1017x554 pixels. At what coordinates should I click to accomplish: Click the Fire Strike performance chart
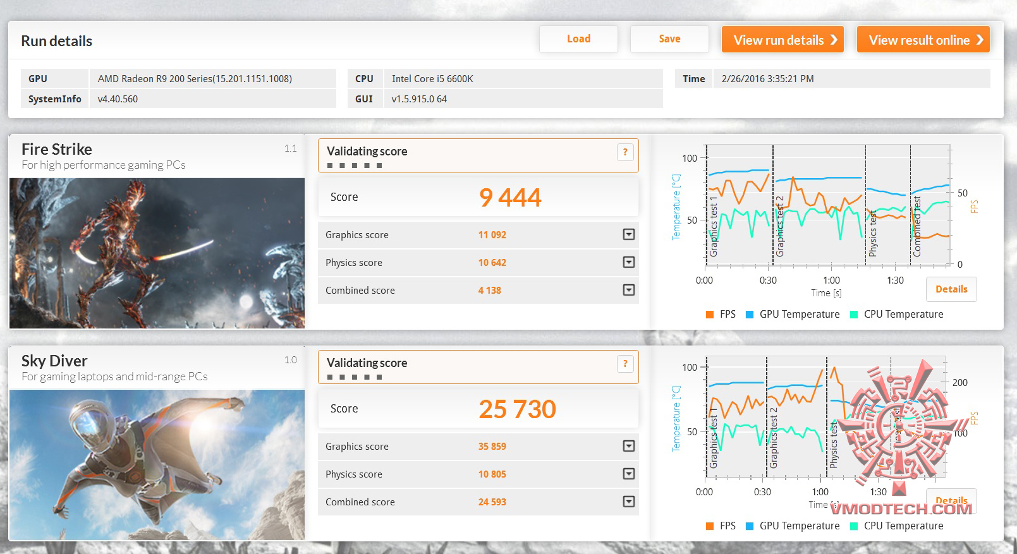(x=828, y=205)
